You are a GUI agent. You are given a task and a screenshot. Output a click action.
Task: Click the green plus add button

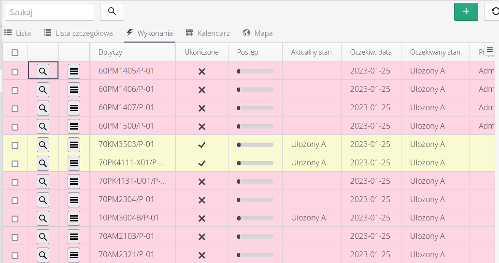[466, 12]
